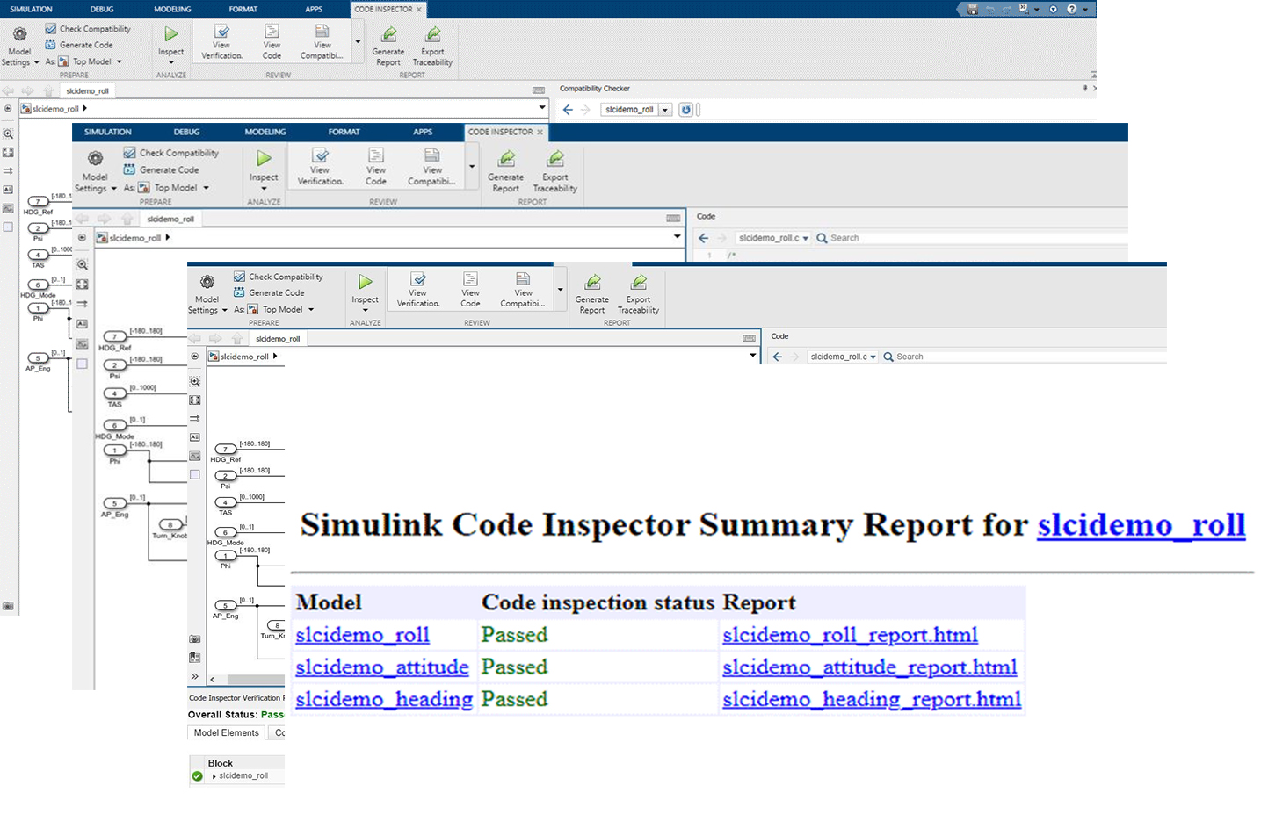Select slcidemo_roll model tab in front window
Image resolution: width=1261 pixels, height=836 pixels.
pyautogui.click(x=278, y=339)
